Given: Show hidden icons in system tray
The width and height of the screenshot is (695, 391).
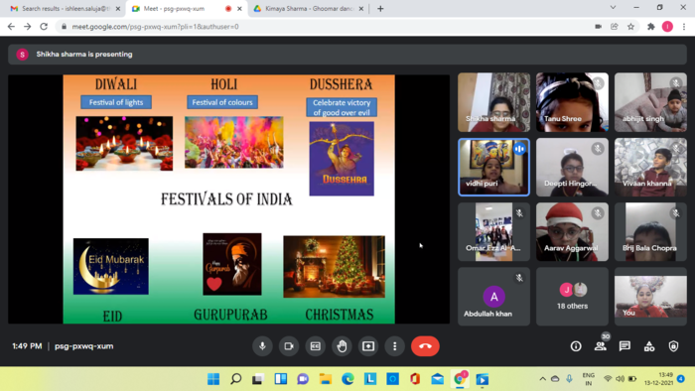Looking at the screenshot, I should pyautogui.click(x=542, y=379).
